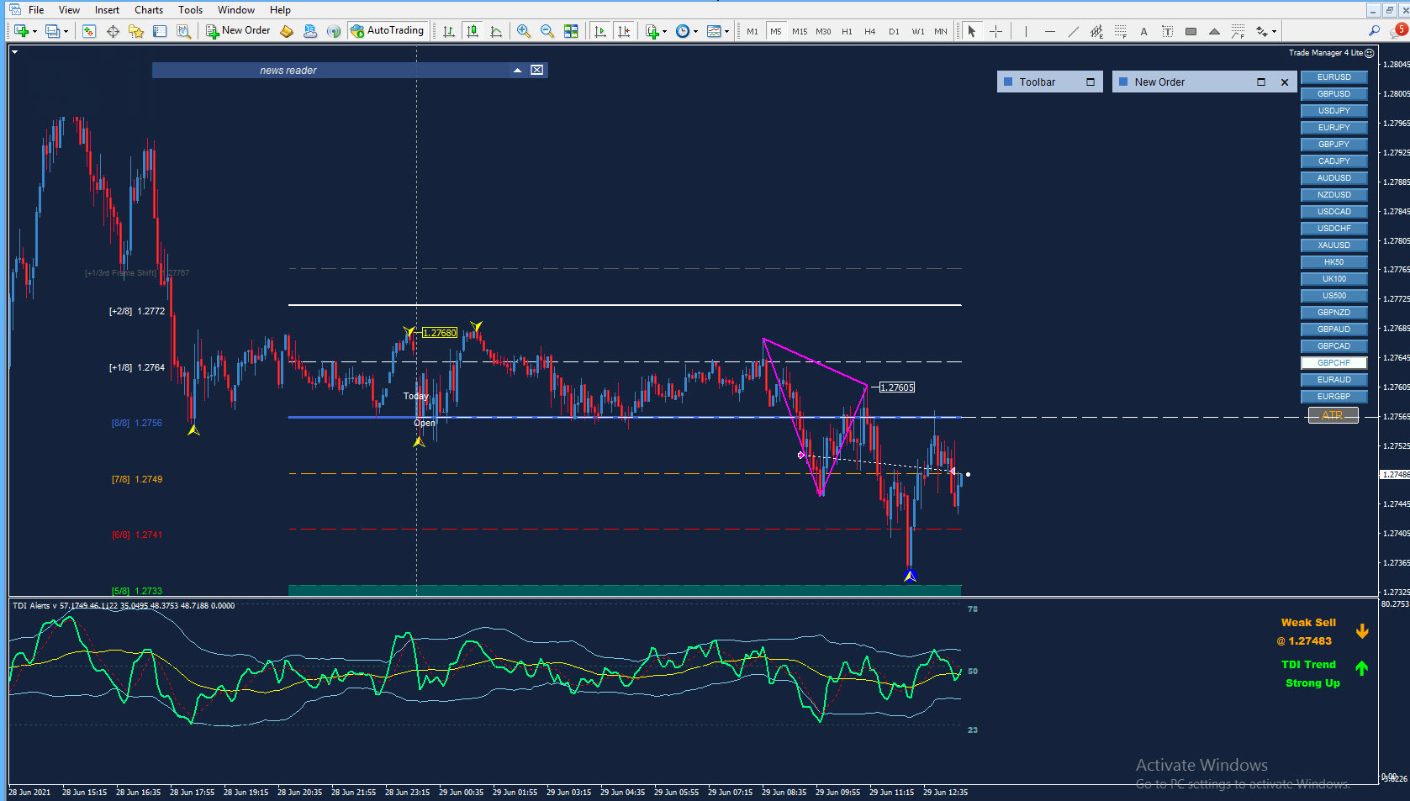This screenshot has height=801, width=1410.
Task: Toggle the AutoTrading button
Action: [388, 30]
